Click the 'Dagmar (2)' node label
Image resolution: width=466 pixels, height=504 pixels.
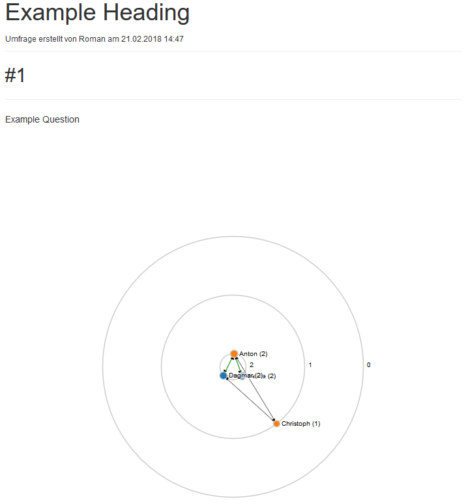point(246,376)
